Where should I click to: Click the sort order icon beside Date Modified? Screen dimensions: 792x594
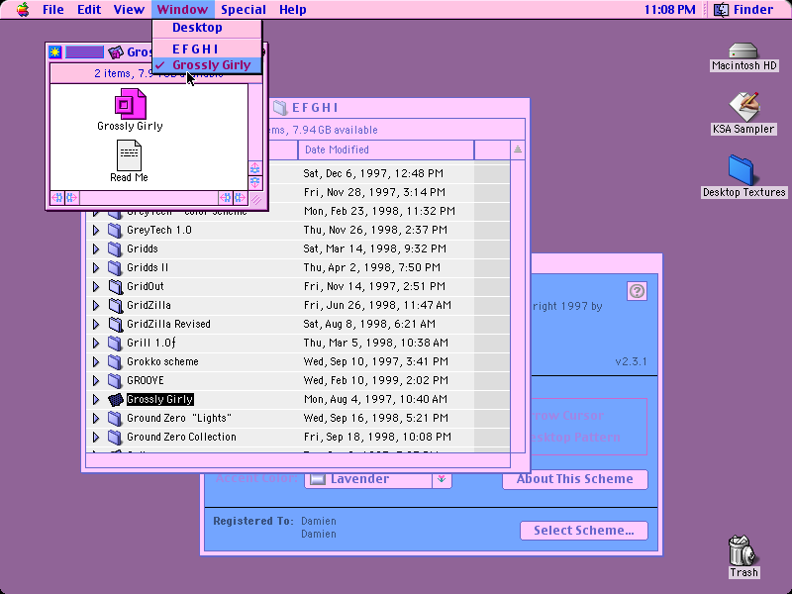coord(517,149)
